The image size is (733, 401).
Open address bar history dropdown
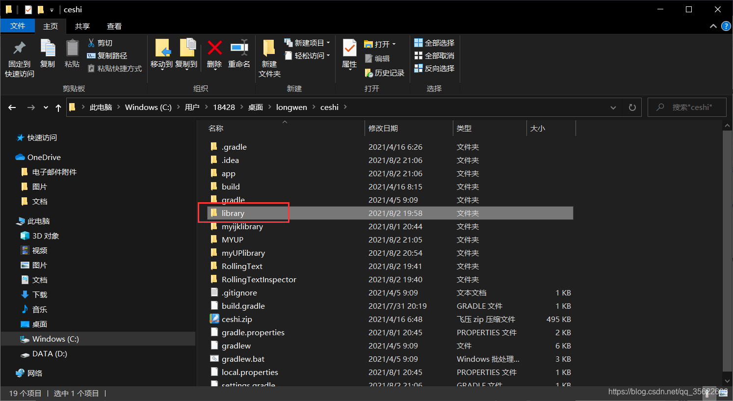pyautogui.click(x=613, y=107)
